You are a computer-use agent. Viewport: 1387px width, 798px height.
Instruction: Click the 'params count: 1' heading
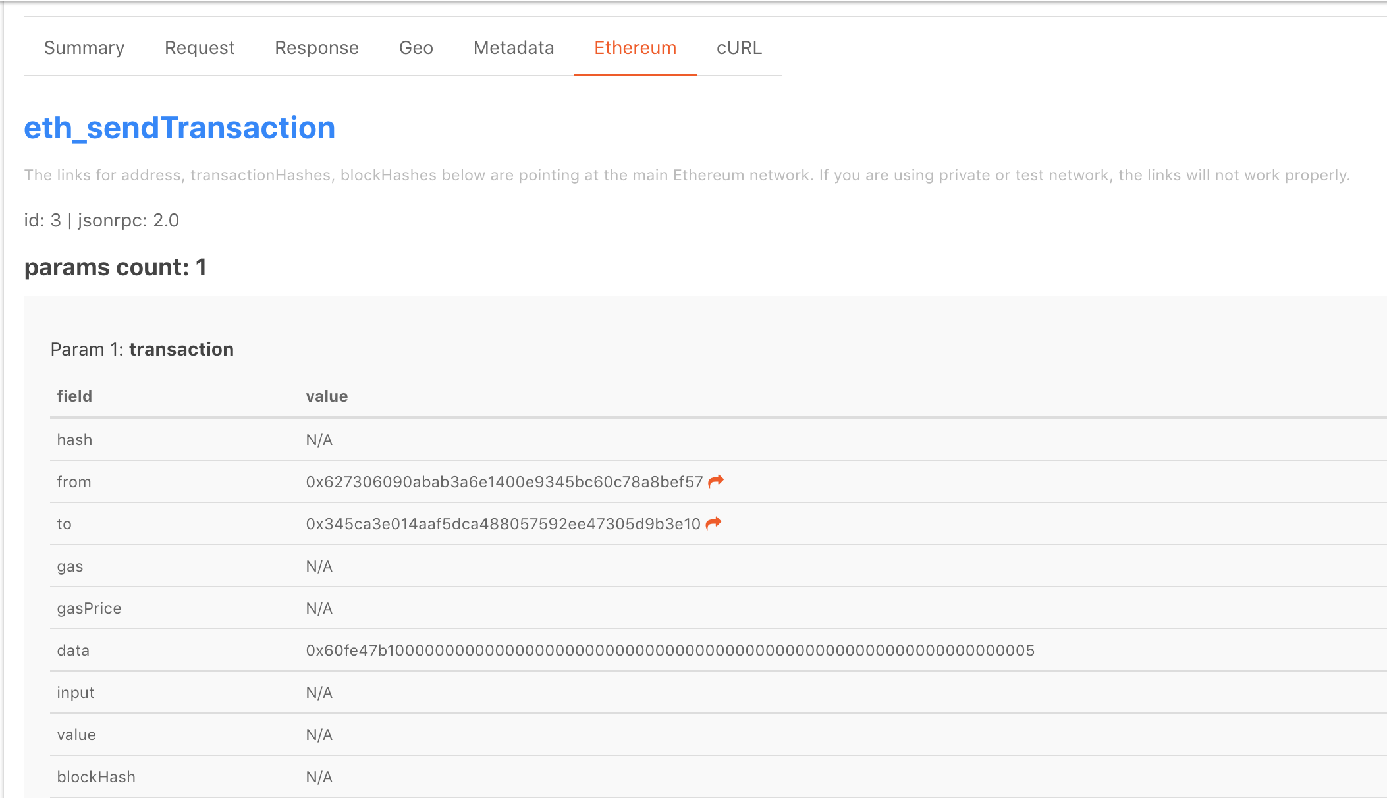click(115, 267)
